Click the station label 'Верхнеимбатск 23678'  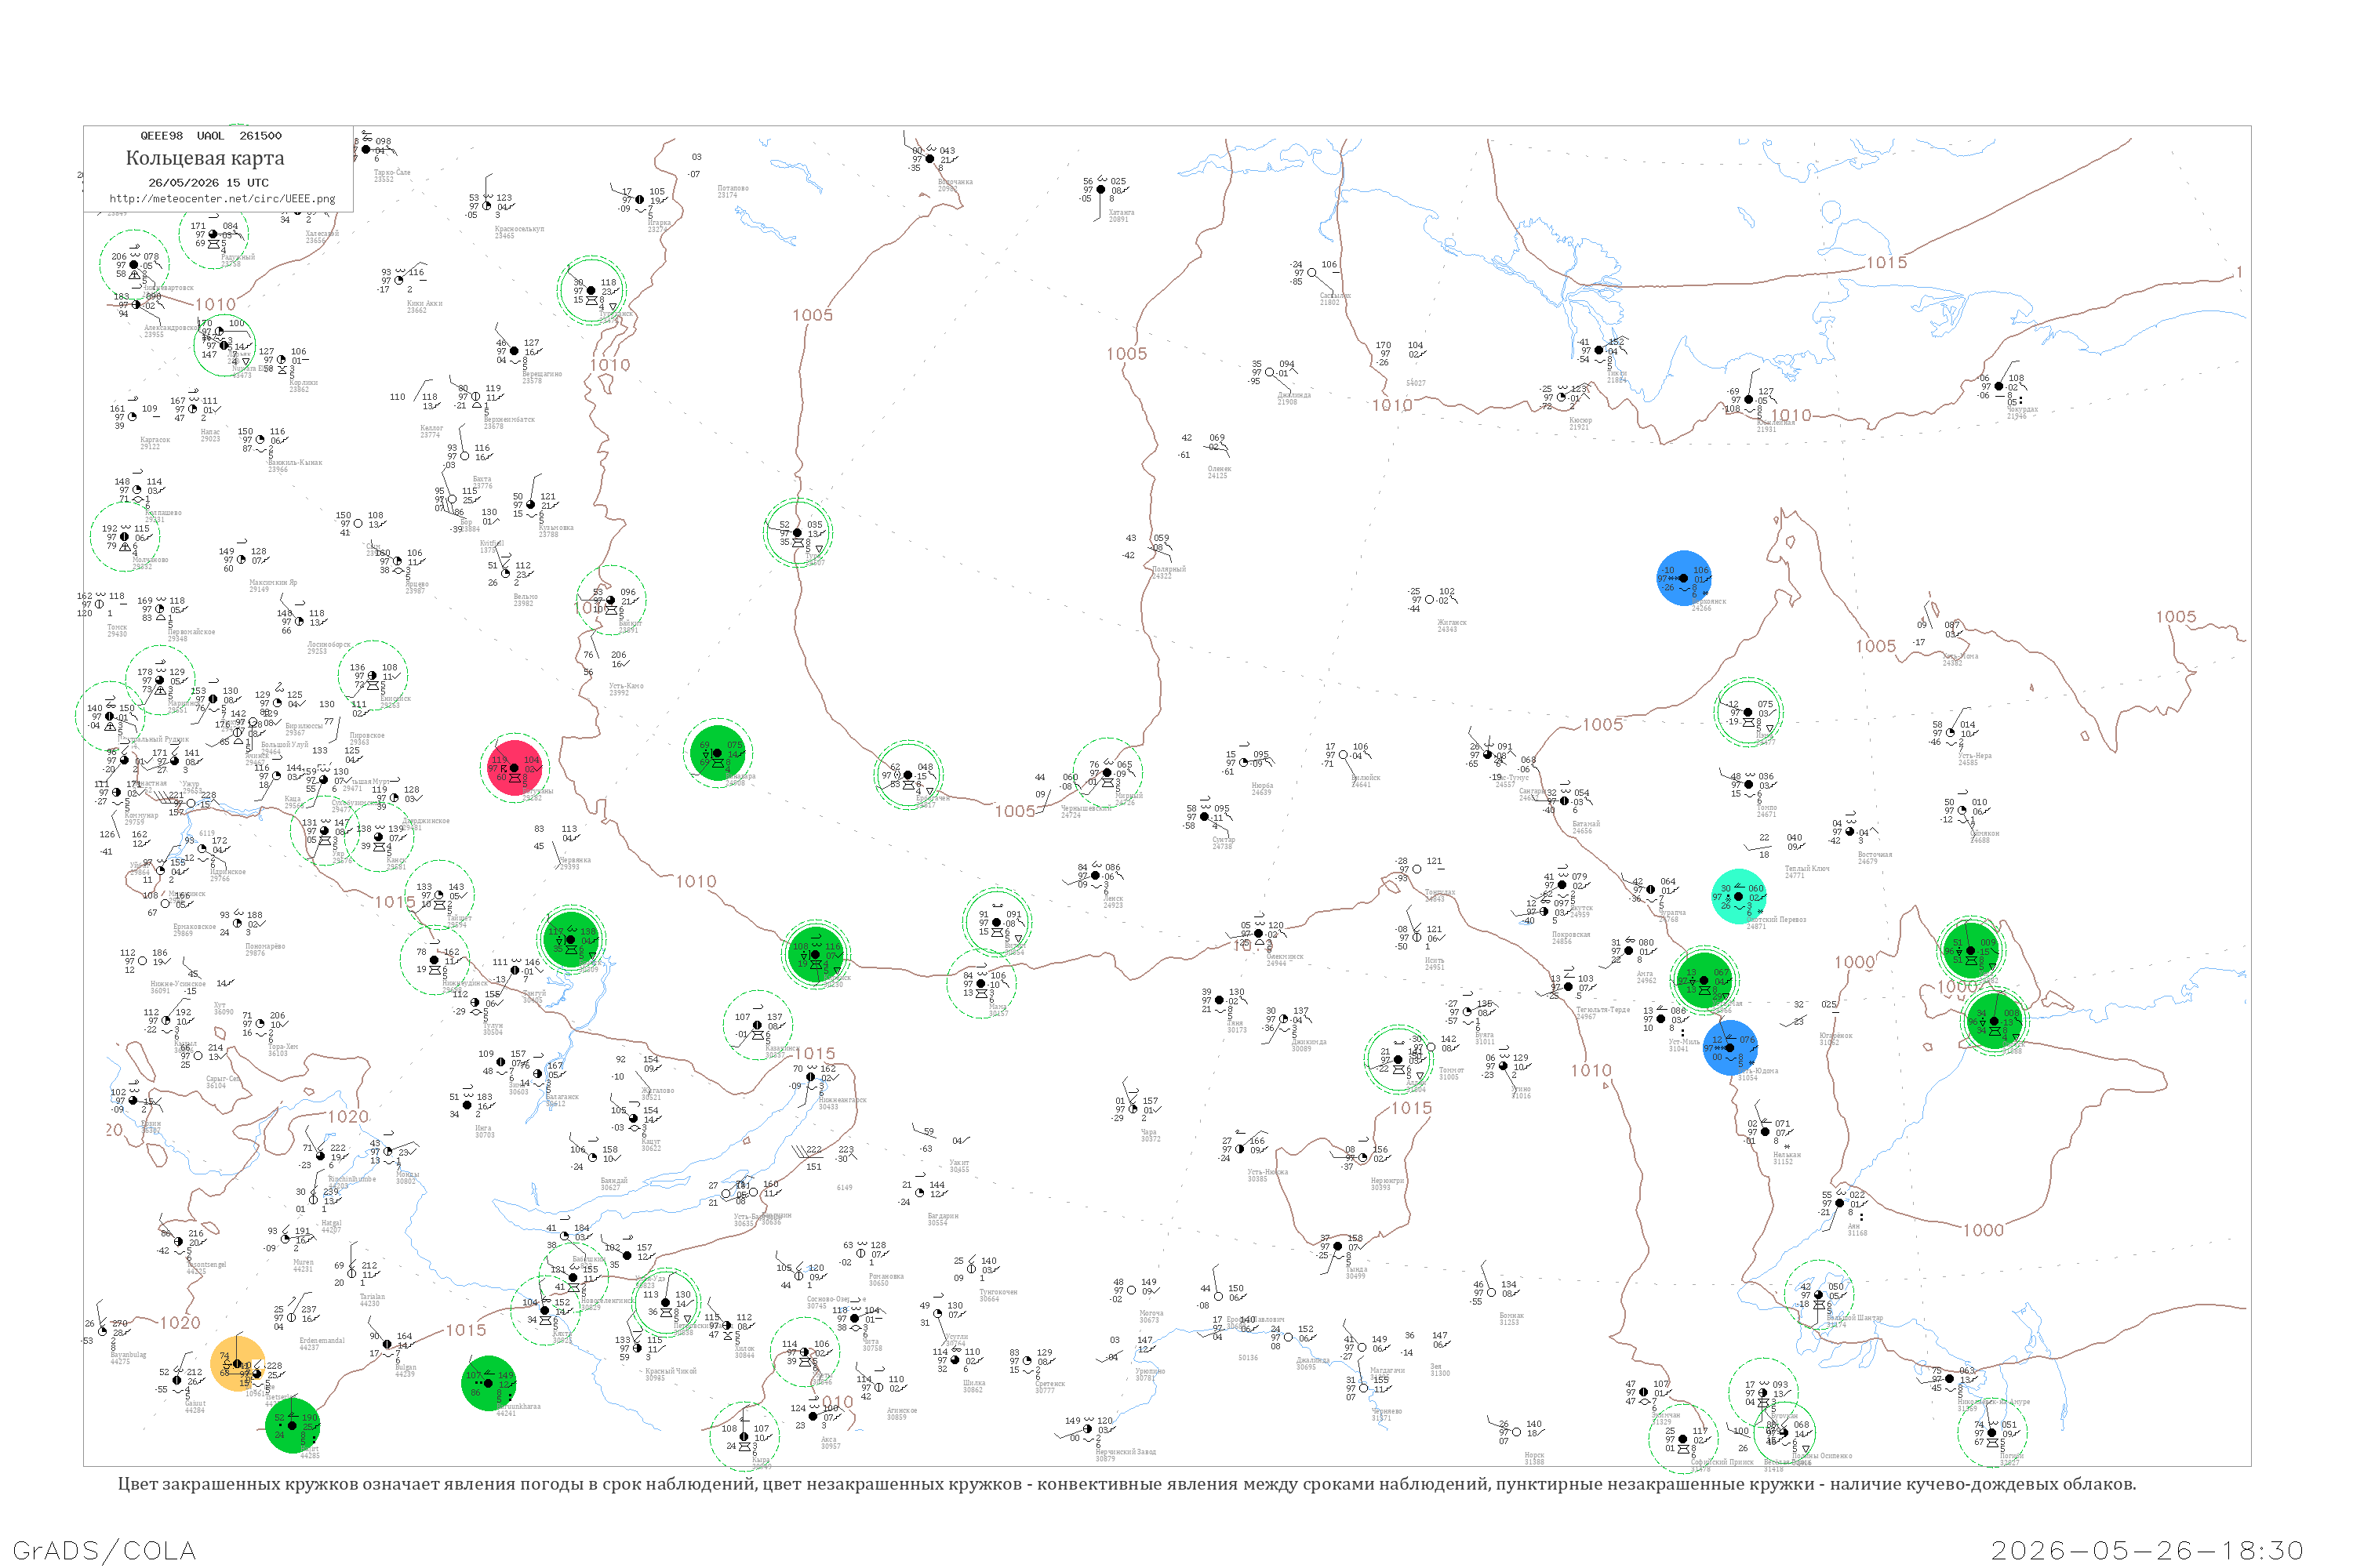pyautogui.click(x=509, y=423)
